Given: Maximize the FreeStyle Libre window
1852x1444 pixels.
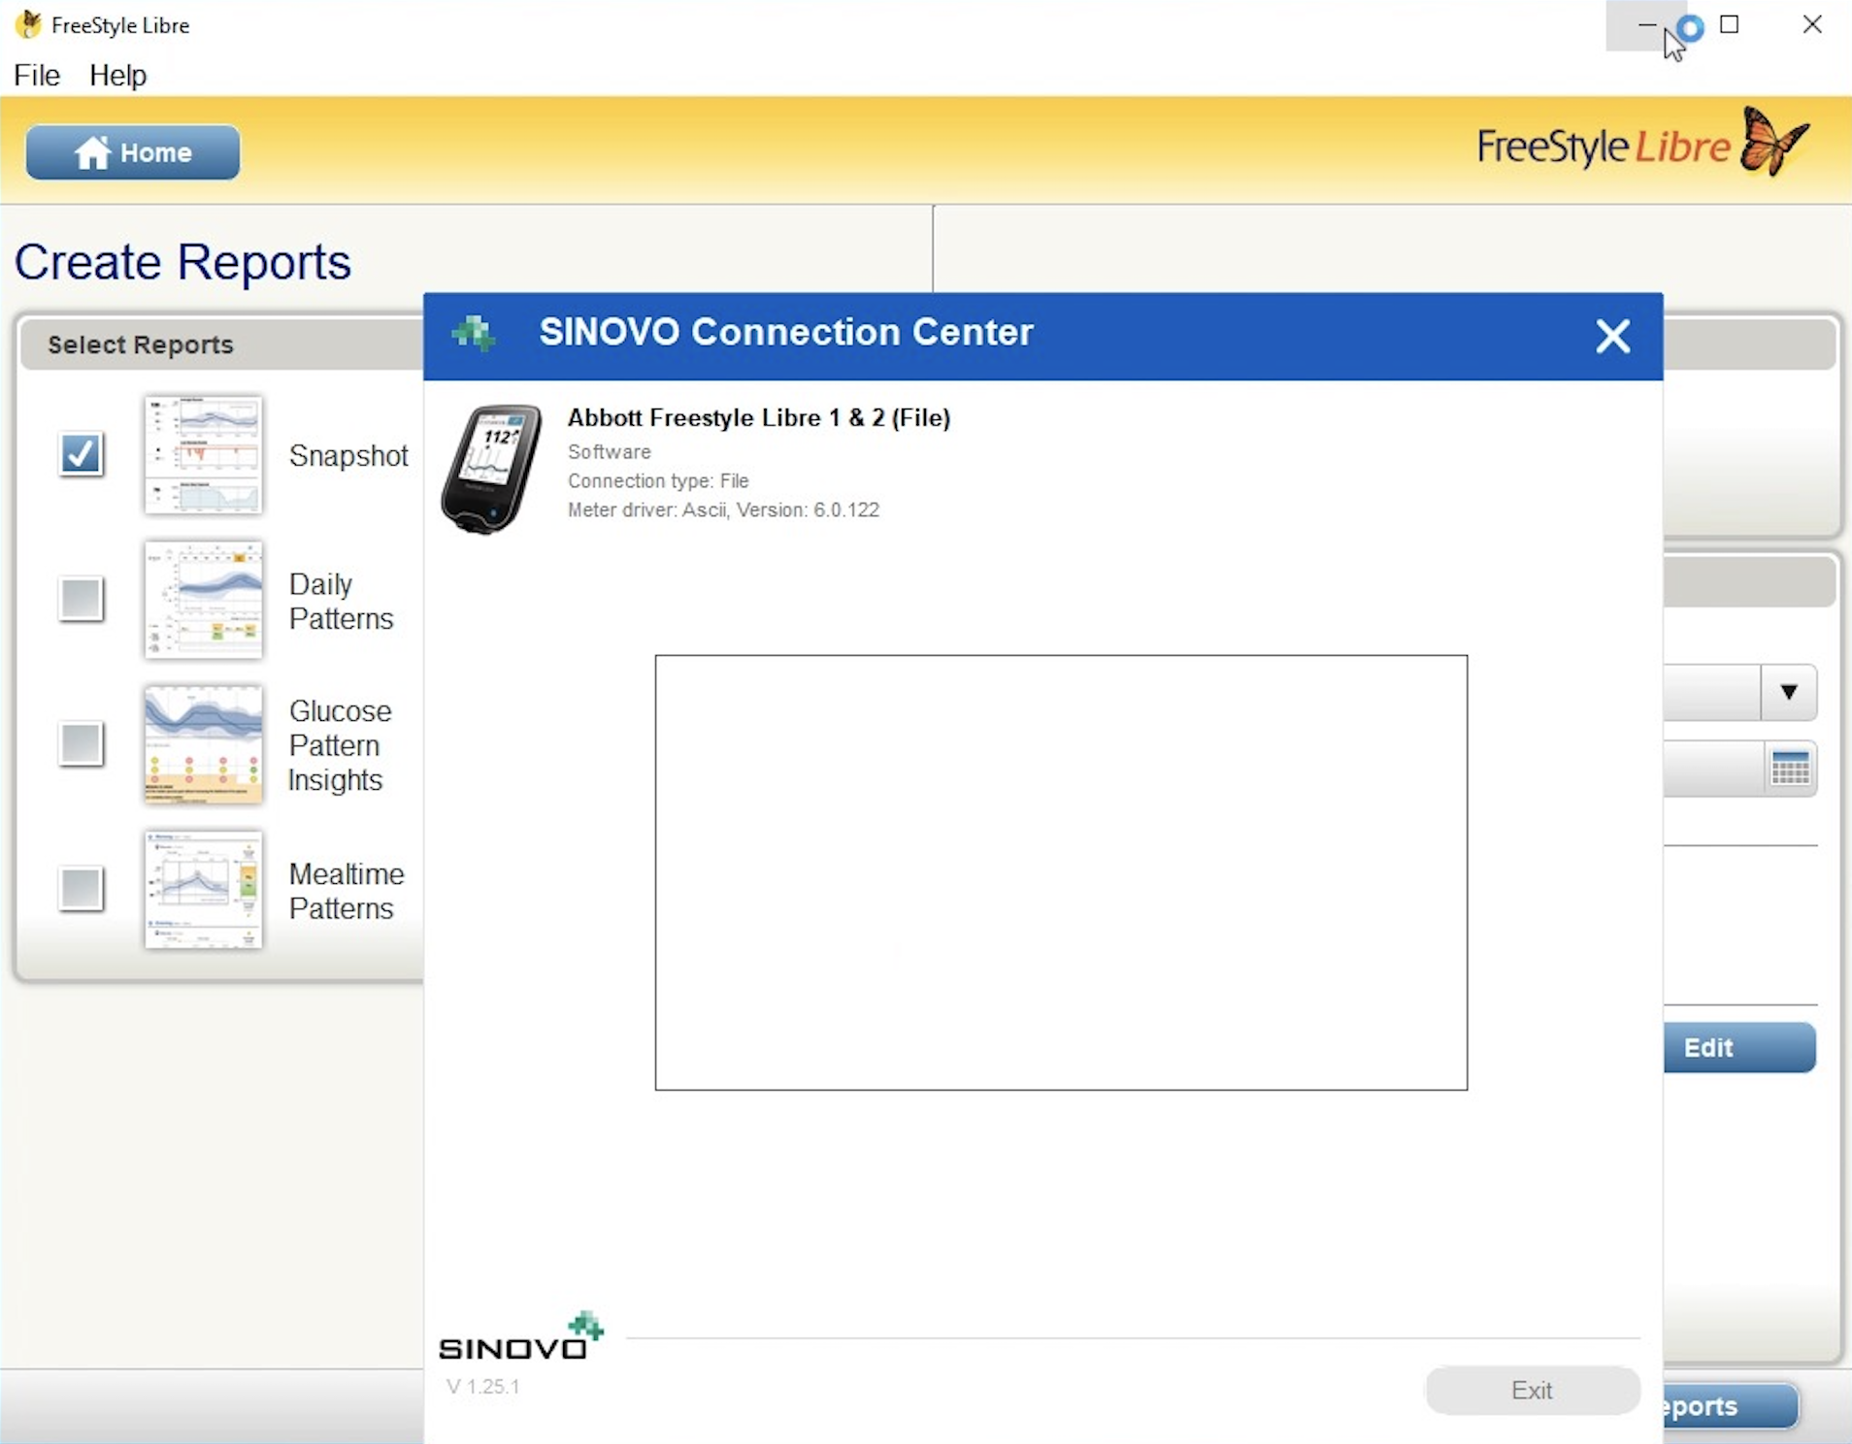Looking at the screenshot, I should click(1729, 24).
